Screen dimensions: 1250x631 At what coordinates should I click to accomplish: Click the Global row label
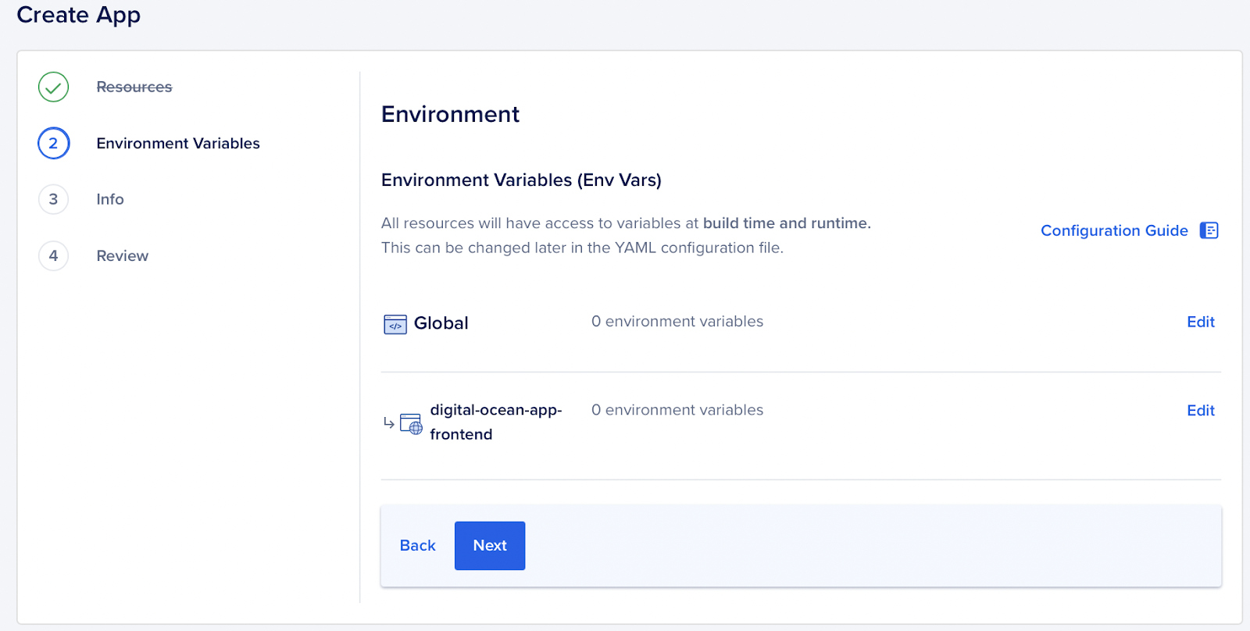[441, 323]
